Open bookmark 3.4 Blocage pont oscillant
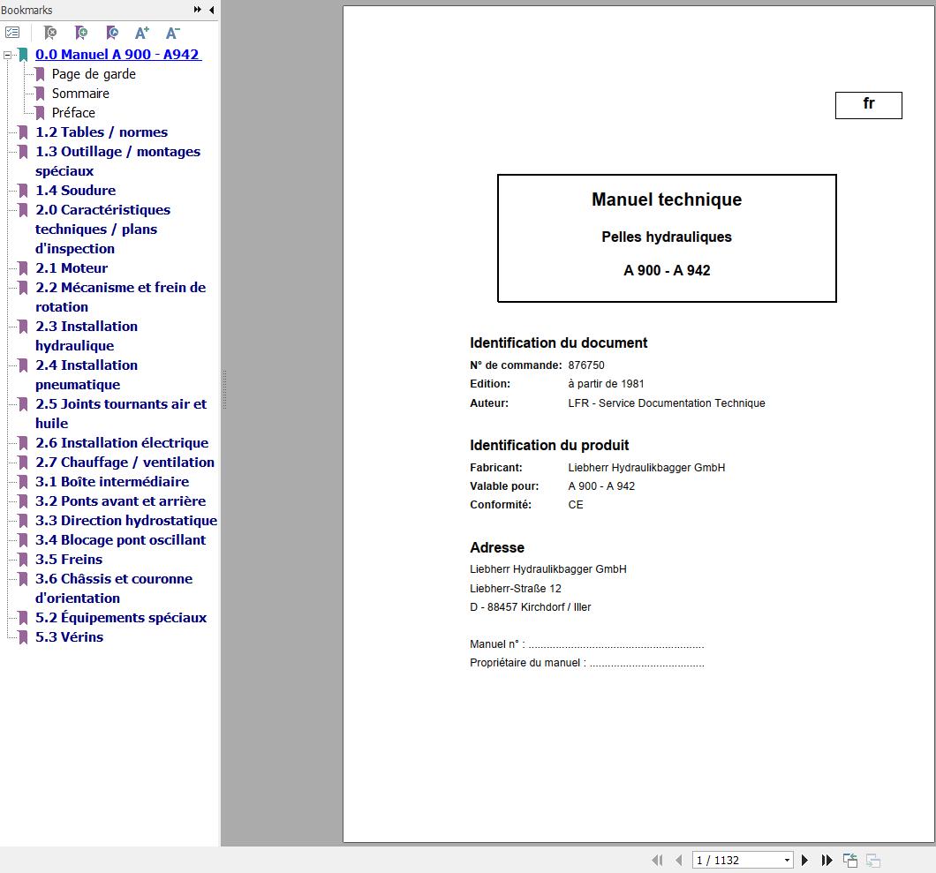Viewport: 936px width, 873px height. point(121,540)
